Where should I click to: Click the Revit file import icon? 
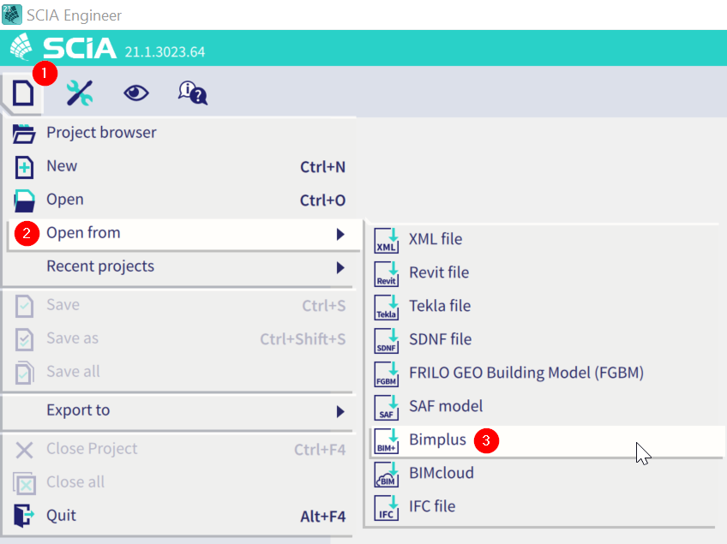click(388, 273)
